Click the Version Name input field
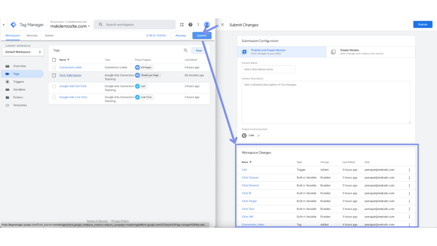The width and height of the screenshot is (437, 246). [268, 69]
